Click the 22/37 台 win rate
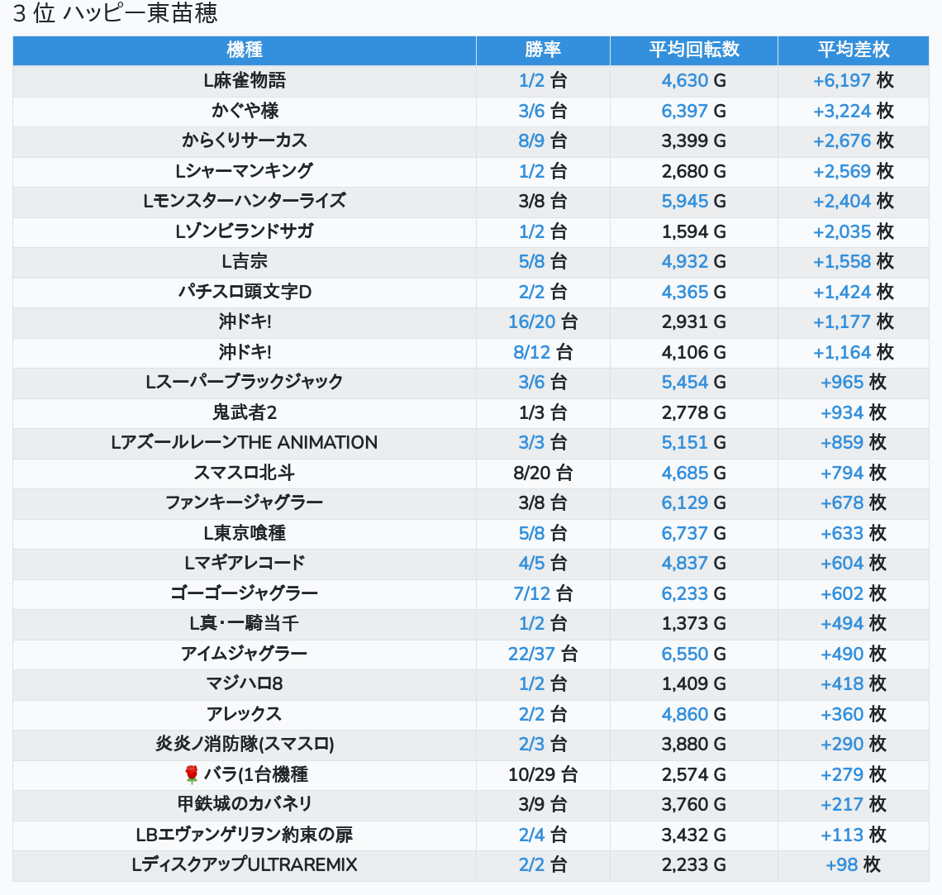The width and height of the screenshot is (942, 895). click(543, 655)
